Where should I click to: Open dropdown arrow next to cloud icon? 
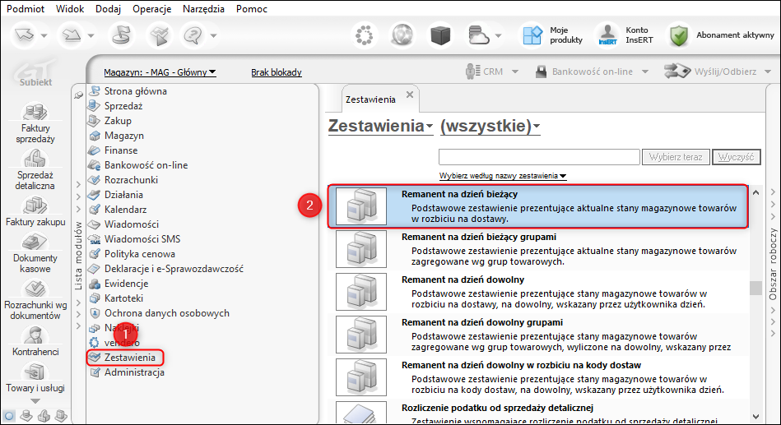click(x=498, y=36)
